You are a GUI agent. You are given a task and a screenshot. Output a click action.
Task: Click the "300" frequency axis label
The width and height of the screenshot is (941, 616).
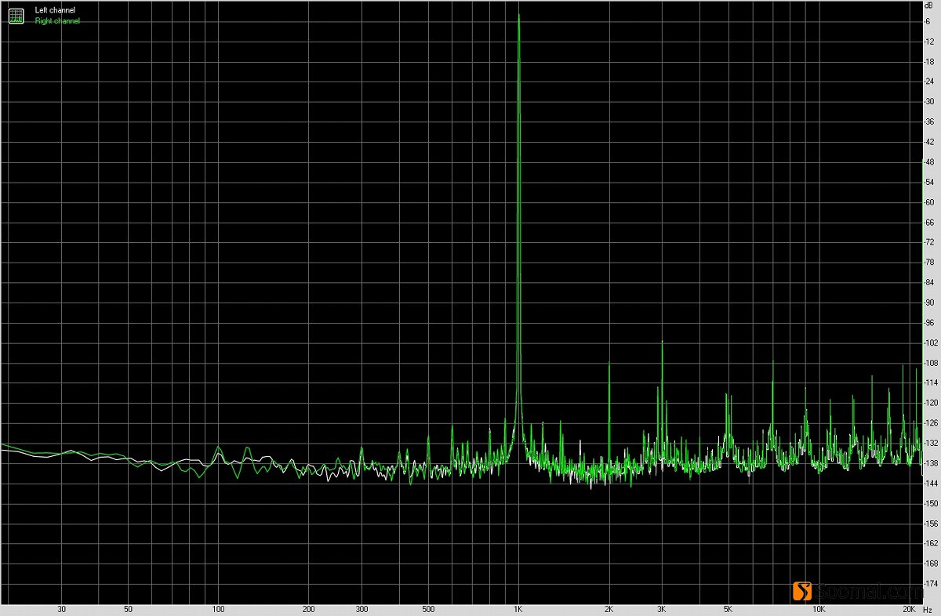361,609
